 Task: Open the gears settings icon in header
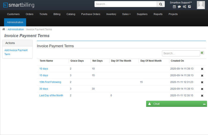pyautogui.click(x=185, y=7)
